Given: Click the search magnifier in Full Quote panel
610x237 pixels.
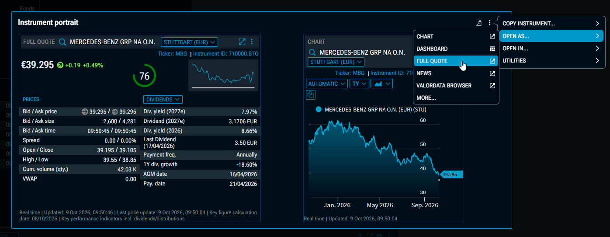Looking at the screenshot, I should [62, 42].
